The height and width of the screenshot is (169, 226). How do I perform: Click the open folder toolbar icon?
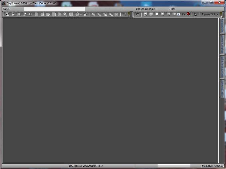pos(13,14)
